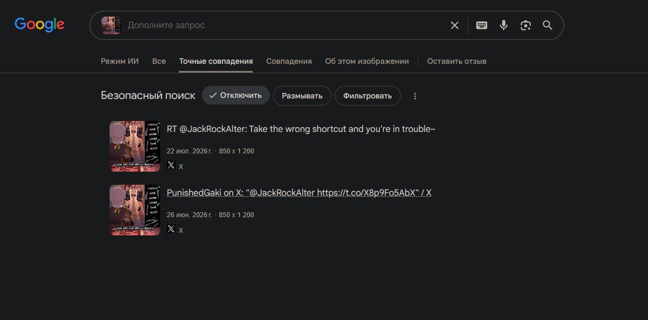
Task: Open the RT @JackRockAlter result title
Action: click(x=301, y=129)
